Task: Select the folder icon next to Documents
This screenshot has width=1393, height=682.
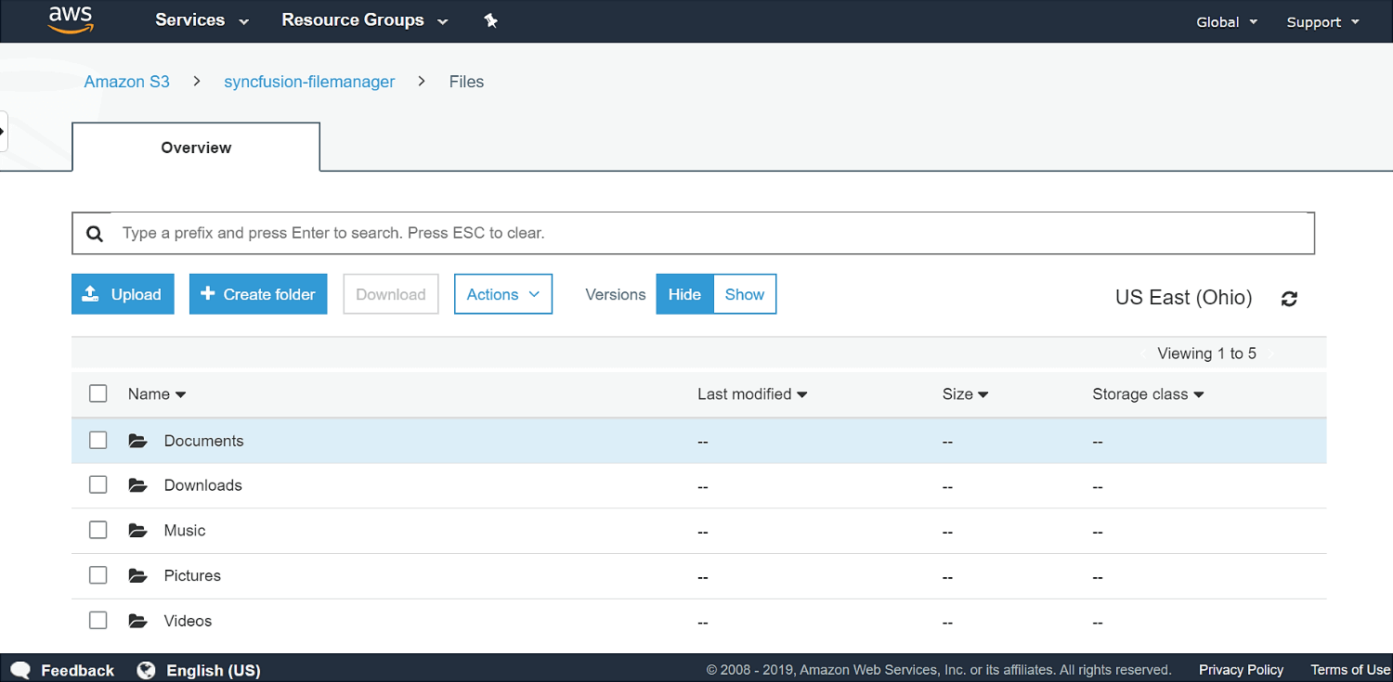Action: pyautogui.click(x=137, y=440)
